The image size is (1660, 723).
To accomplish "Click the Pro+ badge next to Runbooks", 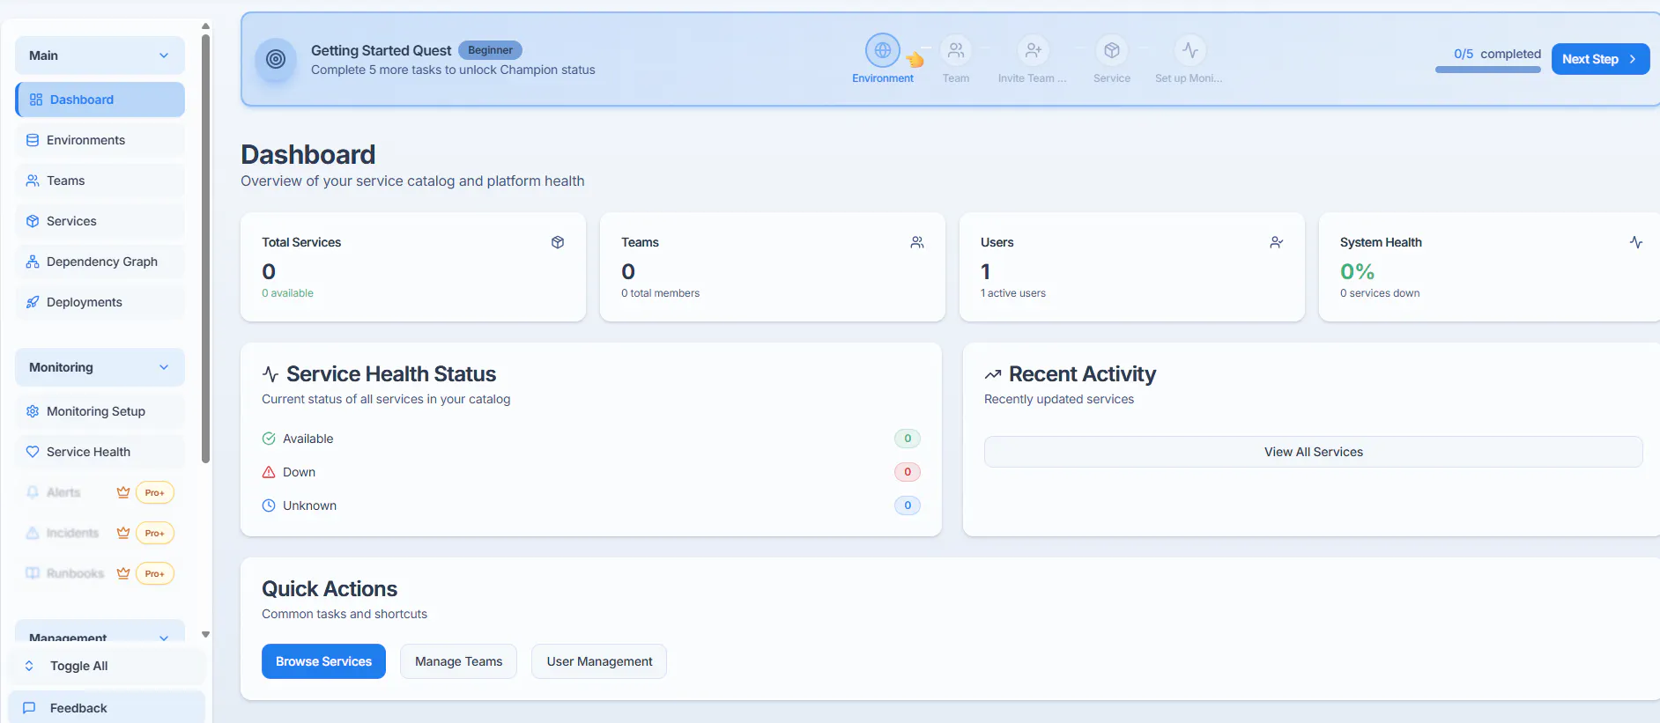I will coord(155,573).
